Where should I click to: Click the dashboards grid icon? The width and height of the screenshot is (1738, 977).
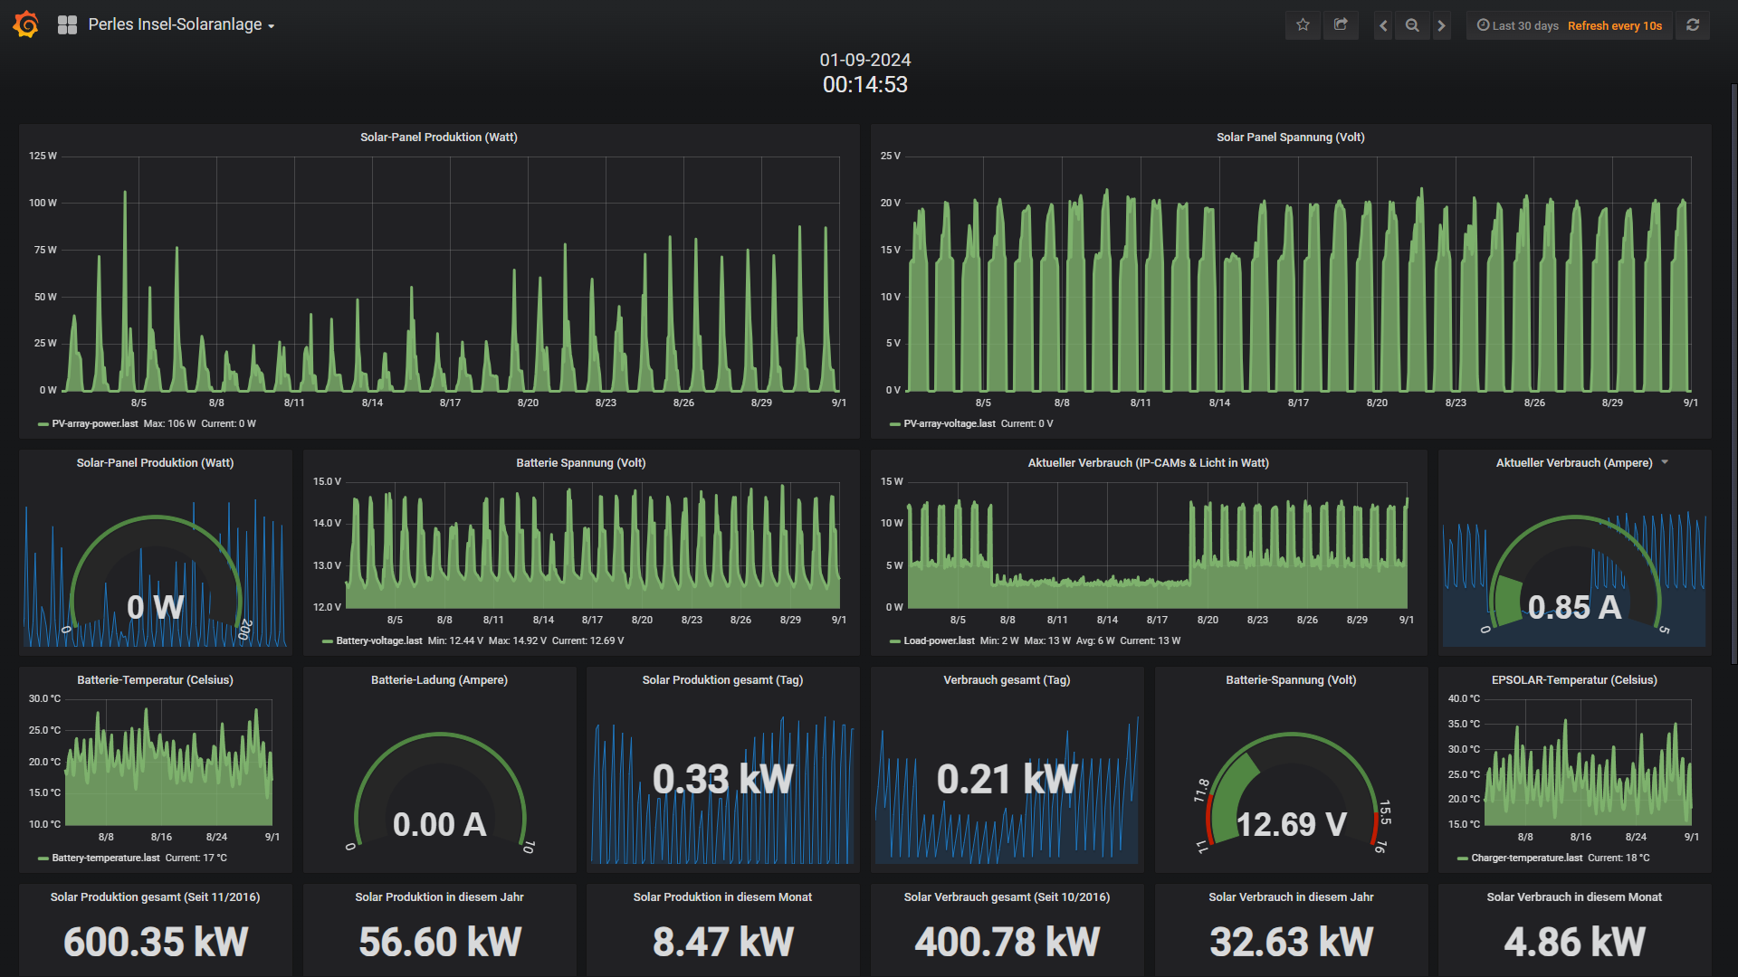(67, 25)
